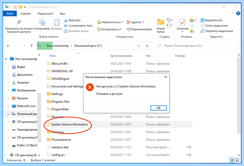Go back with the left arrow button
Screen dimensions: 244x166
click(8, 46)
